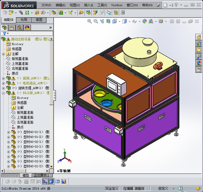Open the DisplayManager tab
The height and width of the screenshot is (192, 203).
(x=27, y=28)
